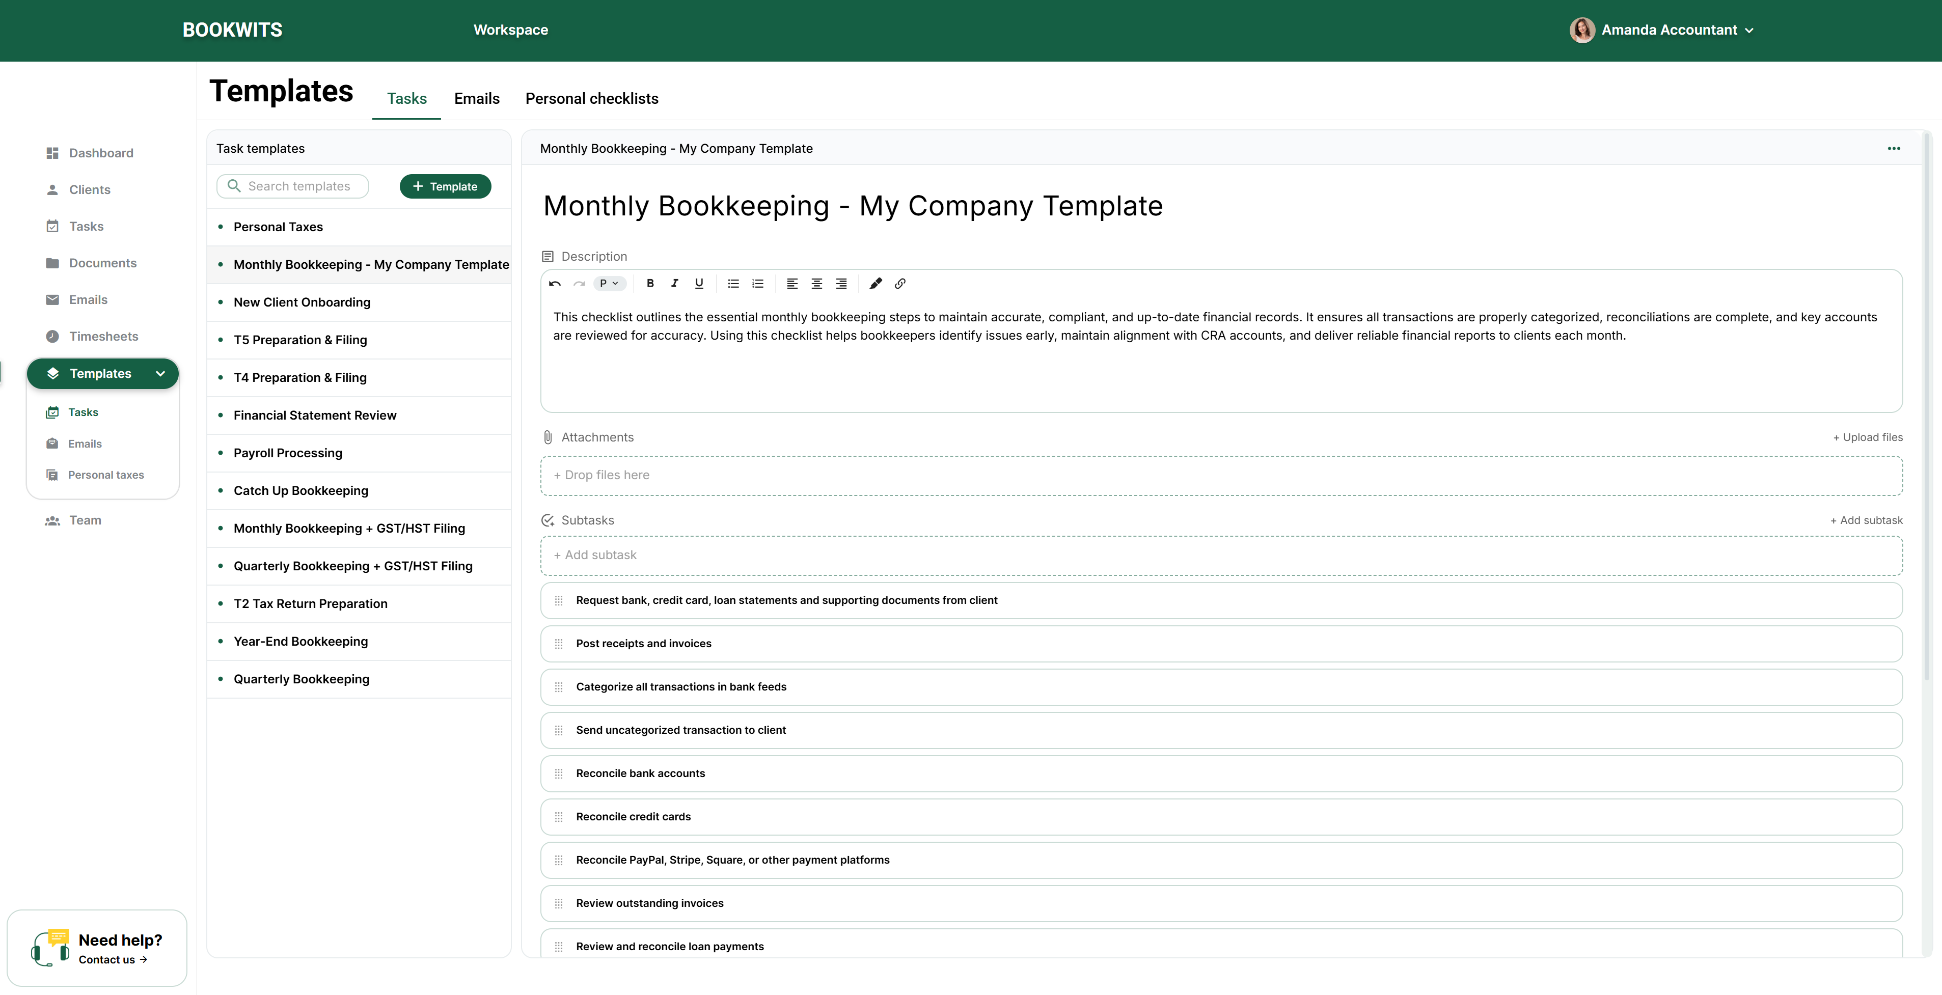Click Add subtask link beside Subtasks heading

point(1866,520)
